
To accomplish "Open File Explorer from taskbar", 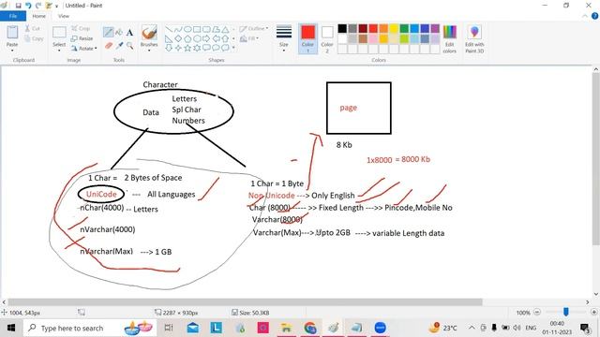I will [x=286, y=328].
